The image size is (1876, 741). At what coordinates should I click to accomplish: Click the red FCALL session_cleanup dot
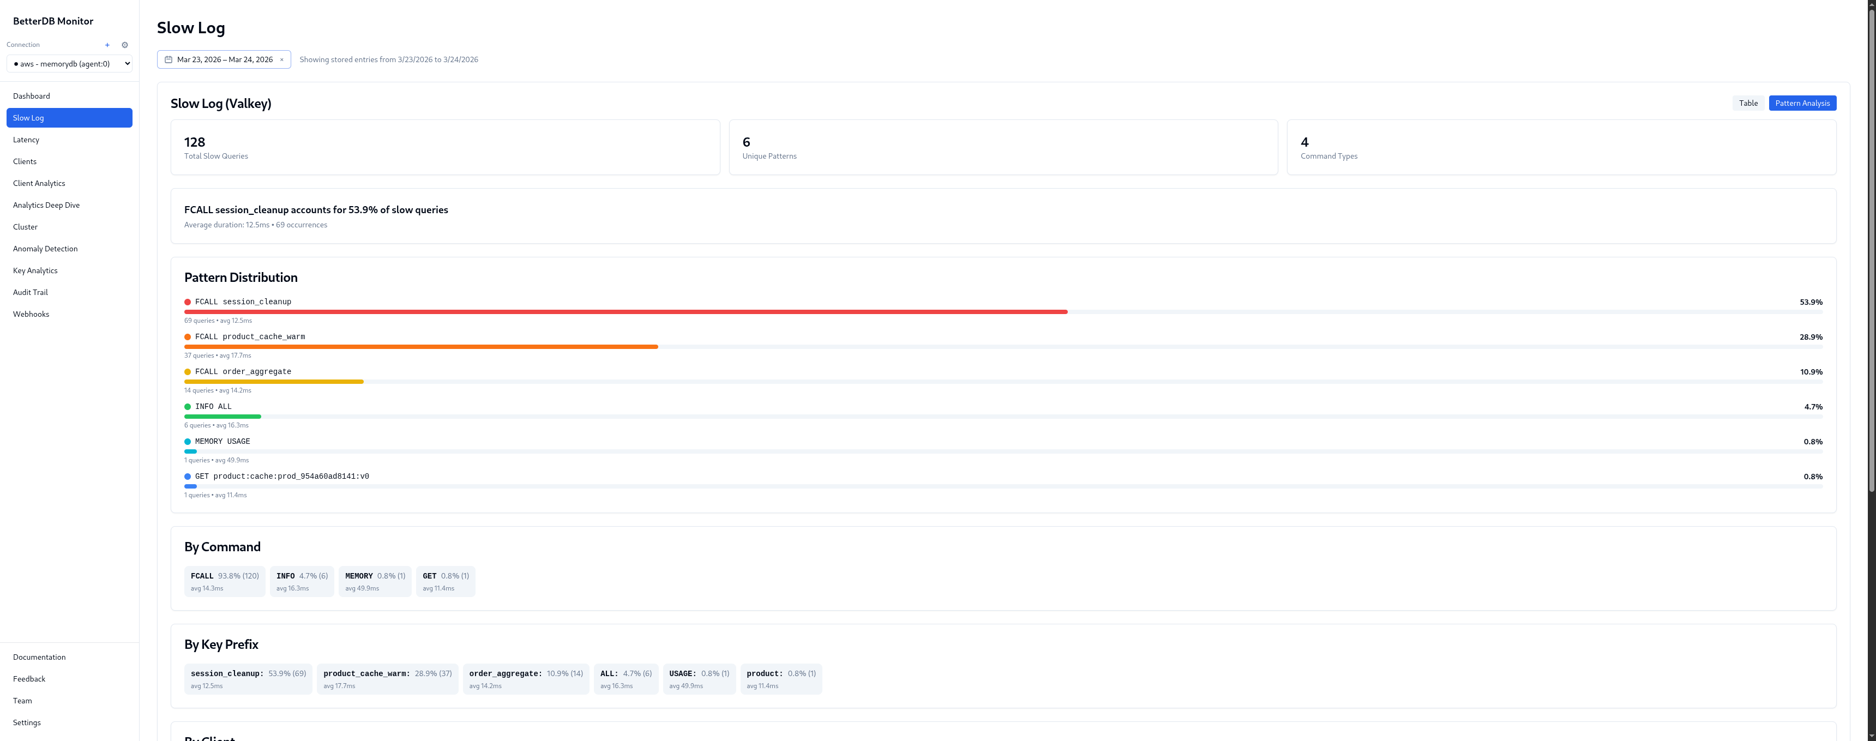pos(188,302)
